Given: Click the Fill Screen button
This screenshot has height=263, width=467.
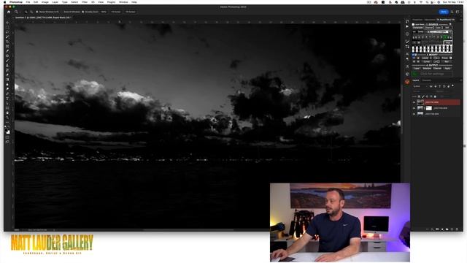Looking at the screenshot, I should point(130,12).
